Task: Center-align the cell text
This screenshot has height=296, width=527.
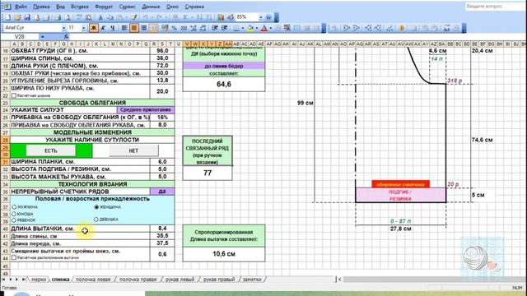Action: pos(133,28)
